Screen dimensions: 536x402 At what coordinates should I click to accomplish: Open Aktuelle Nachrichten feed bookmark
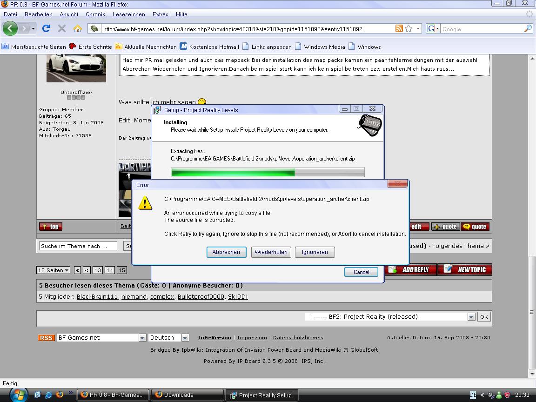coord(146,47)
